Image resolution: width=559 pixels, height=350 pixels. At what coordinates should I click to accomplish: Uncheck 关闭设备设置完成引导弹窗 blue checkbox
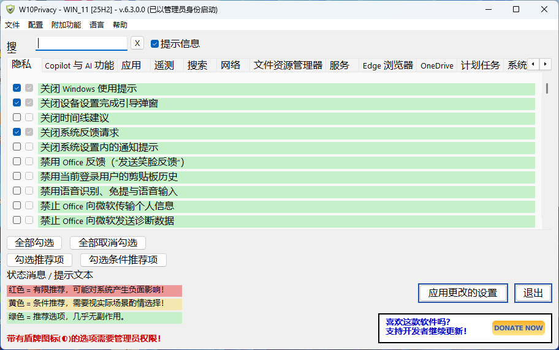click(x=17, y=103)
